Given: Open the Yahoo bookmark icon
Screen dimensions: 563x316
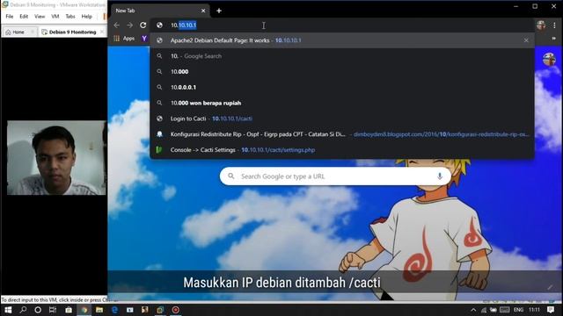Looking at the screenshot, I should tap(144, 39).
